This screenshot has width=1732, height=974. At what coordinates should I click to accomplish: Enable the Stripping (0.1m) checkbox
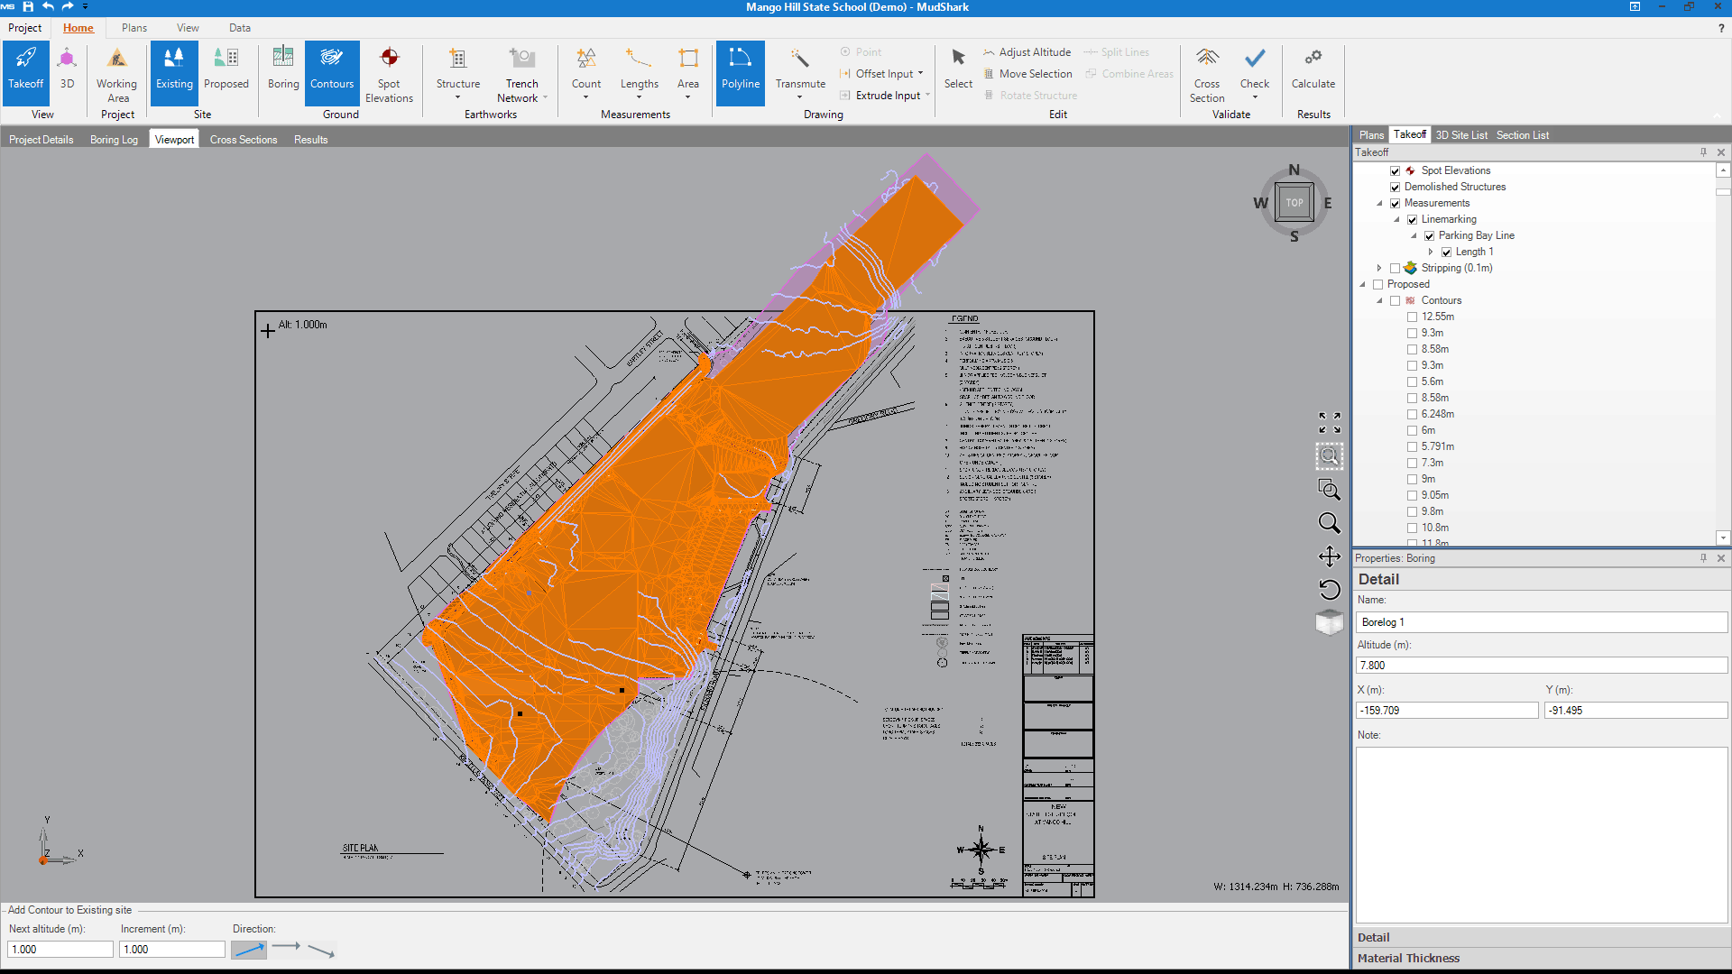click(1395, 268)
